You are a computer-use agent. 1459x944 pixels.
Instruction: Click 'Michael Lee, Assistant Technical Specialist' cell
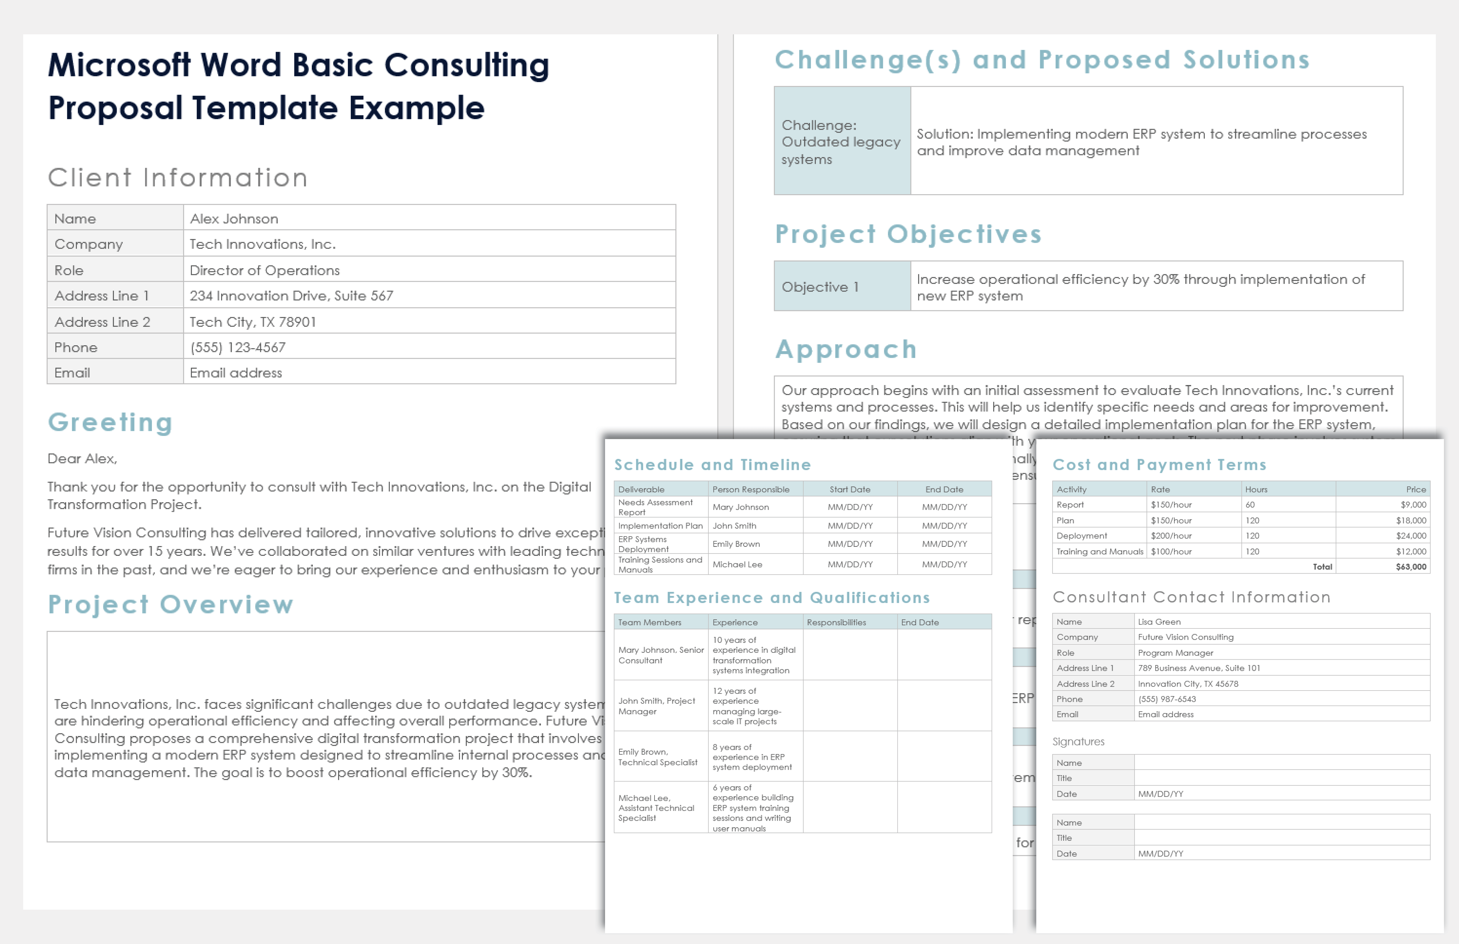point(661,807)
